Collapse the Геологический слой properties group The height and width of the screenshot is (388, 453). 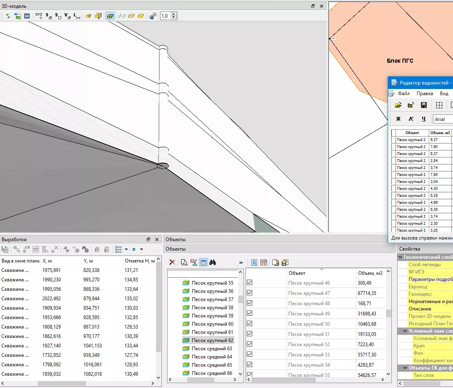pyautogui.click(x=400, y=257)
